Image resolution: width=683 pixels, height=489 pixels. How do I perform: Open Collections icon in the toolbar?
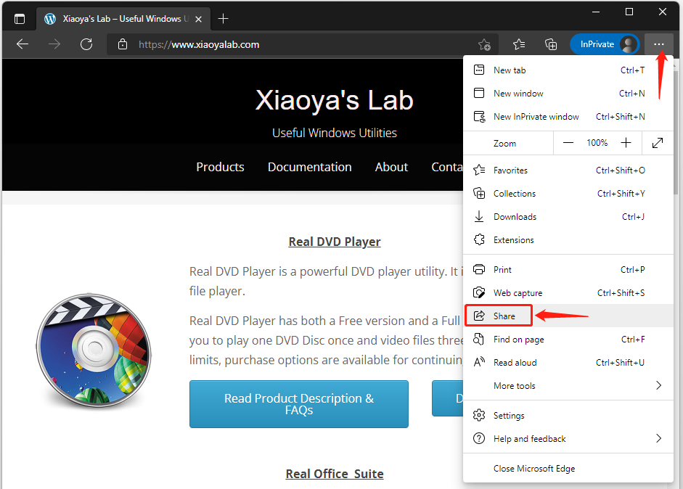[551, 44]
